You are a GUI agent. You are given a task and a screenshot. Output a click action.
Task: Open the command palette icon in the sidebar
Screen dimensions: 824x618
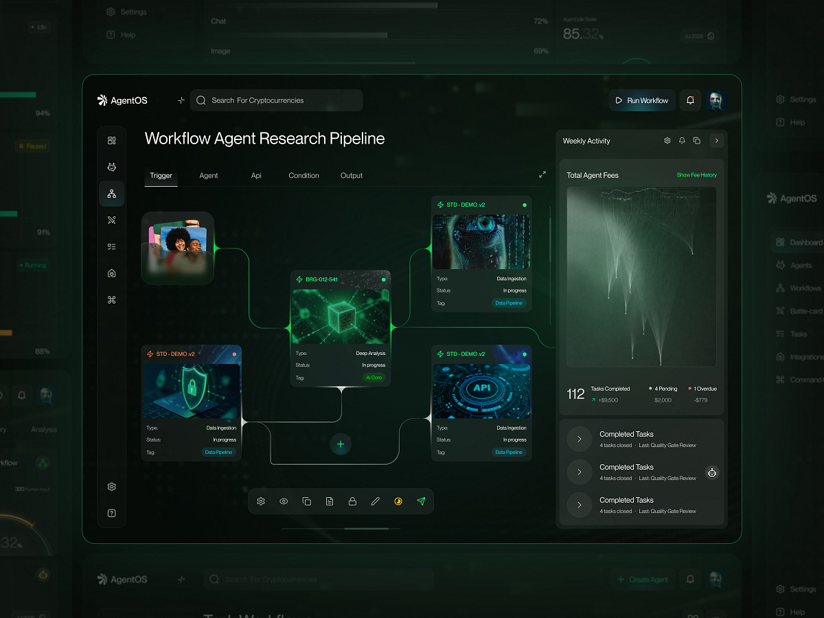pyautogui.click(x=111, y=299)
